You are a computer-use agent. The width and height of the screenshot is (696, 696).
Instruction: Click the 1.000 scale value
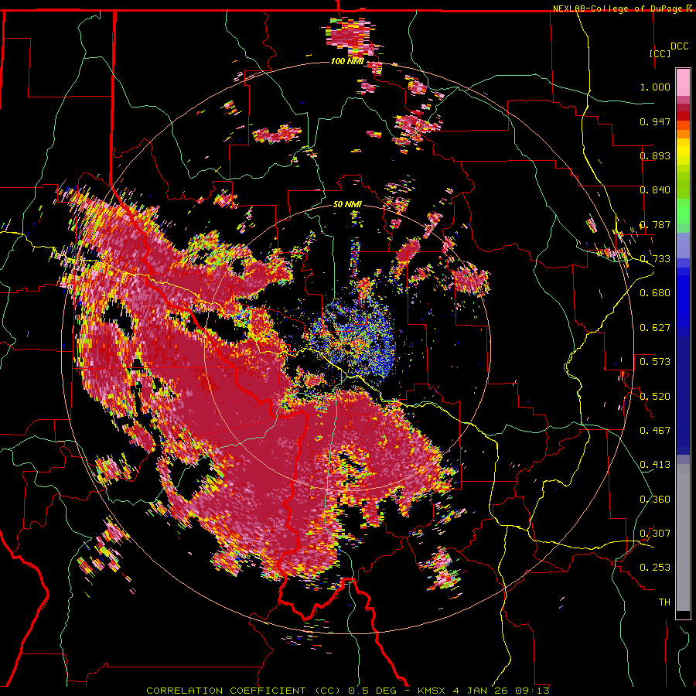pyautogui.click(x=655, y=87)
